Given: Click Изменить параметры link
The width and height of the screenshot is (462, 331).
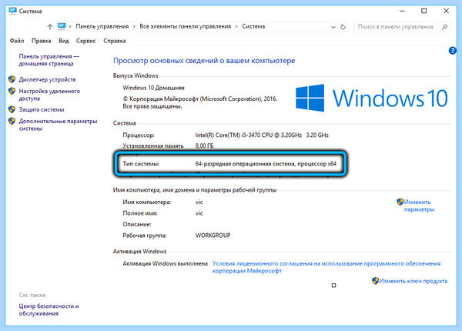Looking at the screenshot, I should tap(419, 206).
